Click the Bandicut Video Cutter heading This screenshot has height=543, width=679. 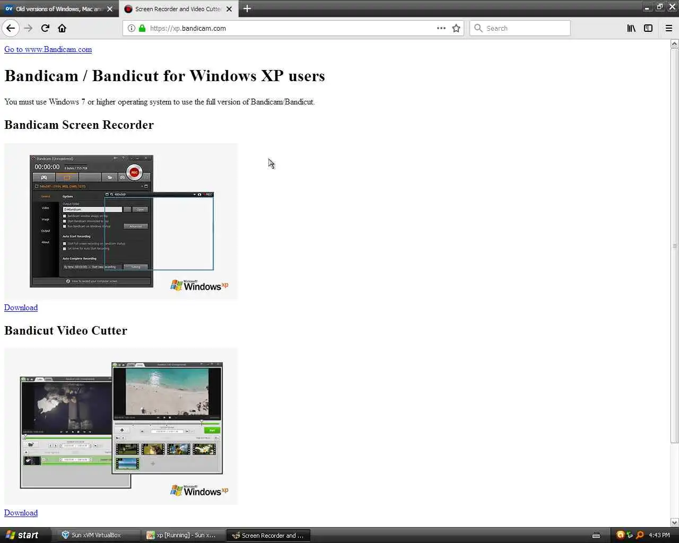[66, 330]
